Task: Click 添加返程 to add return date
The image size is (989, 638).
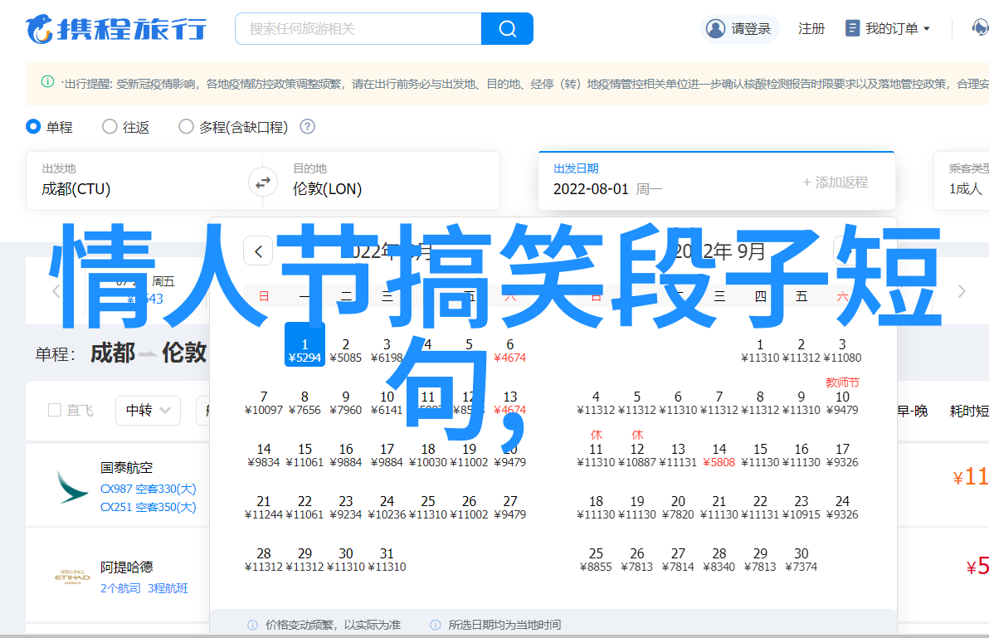Action: click(835, 183)
